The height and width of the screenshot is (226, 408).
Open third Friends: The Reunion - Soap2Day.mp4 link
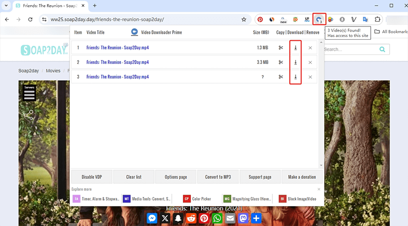tap(118, 77)
